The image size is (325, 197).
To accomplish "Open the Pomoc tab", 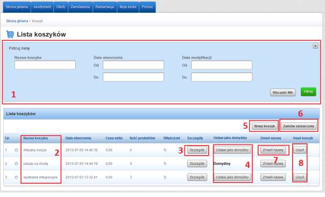I will pos(147,7).
